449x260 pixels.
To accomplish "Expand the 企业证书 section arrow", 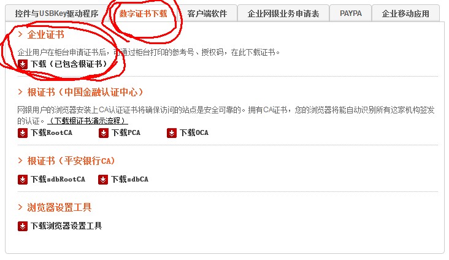I will 20,34.
